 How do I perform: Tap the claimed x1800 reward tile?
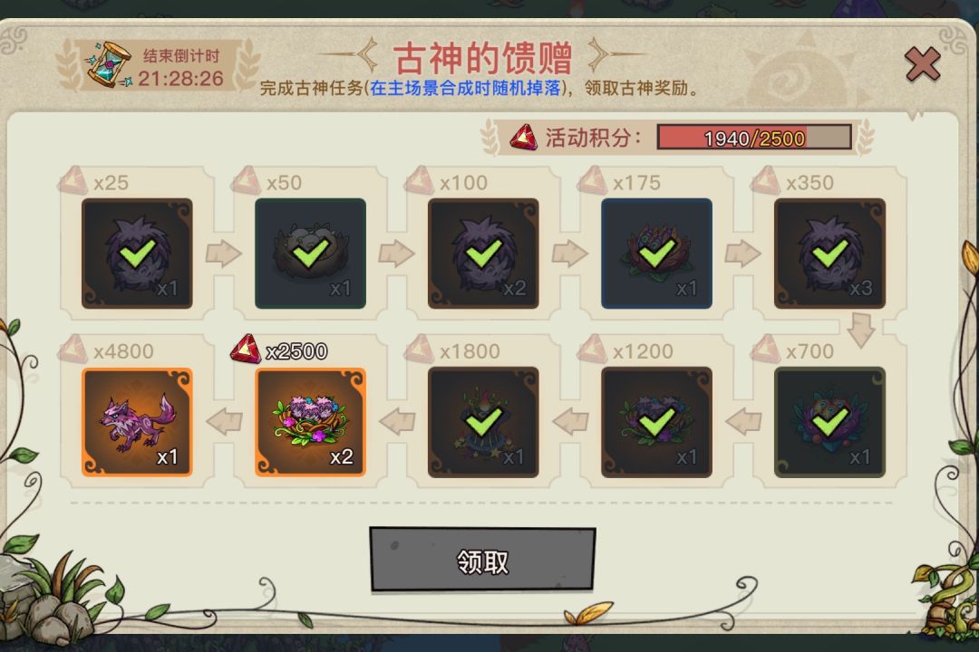tap(483, 422)
